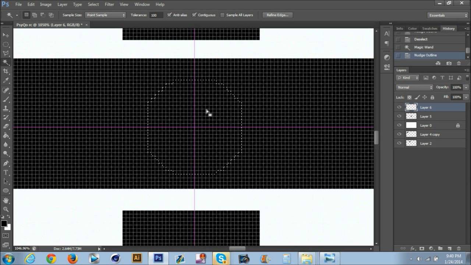Click the Refine Edge button
This screenshot has width=471, height=265.
coord(277,15)
